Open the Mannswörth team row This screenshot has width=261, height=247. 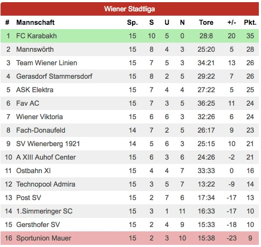129,49
